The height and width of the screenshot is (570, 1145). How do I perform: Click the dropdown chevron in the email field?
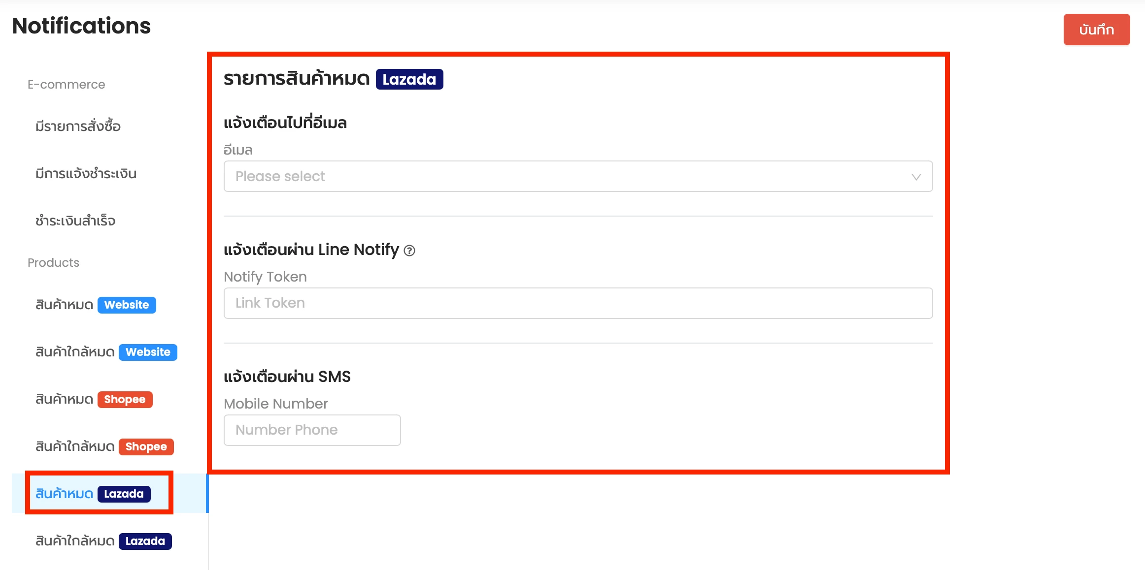tap(916, 177)
